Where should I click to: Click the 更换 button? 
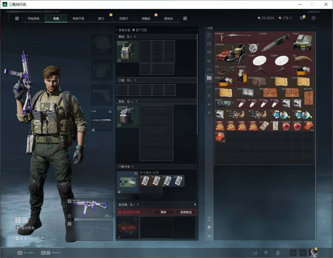coord(163,212)
